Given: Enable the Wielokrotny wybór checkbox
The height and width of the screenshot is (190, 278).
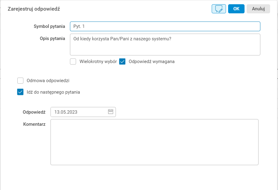Looking at the screenshot, I should (x=73, y=62).
